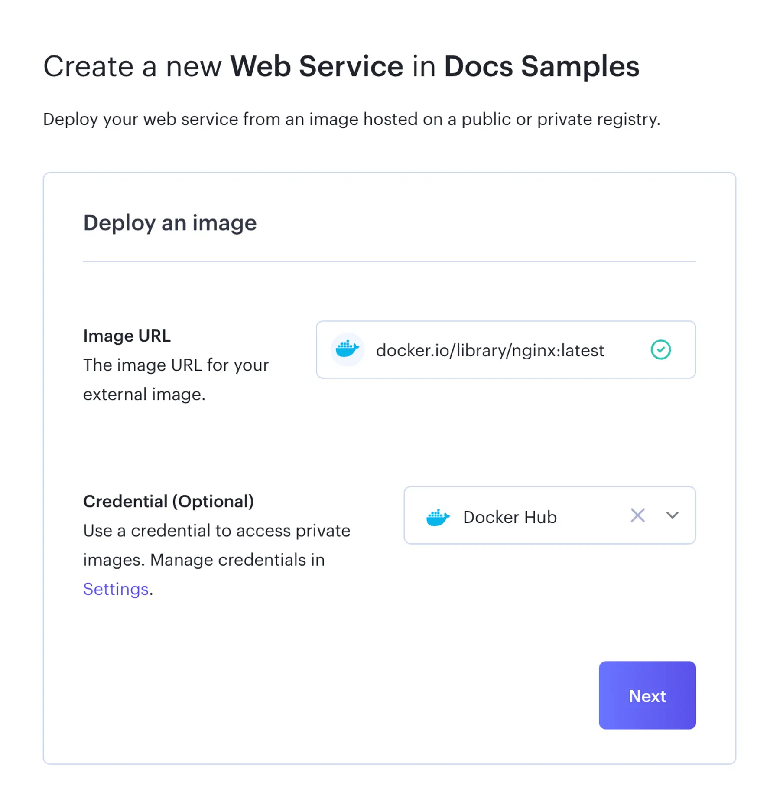Viewport: 780px width, 812px height.
Task: Click the whale icon left of docker.io/library/nginx:latest
Action: [x=347, y=349]
